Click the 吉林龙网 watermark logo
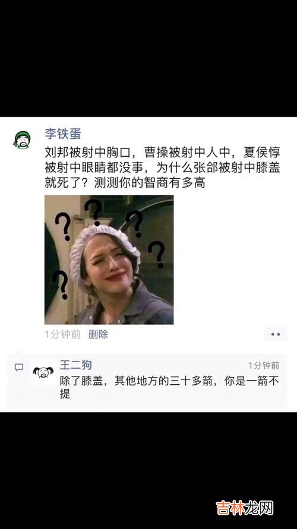The height and width of the screenshot is (529, 297). [245, 508]
